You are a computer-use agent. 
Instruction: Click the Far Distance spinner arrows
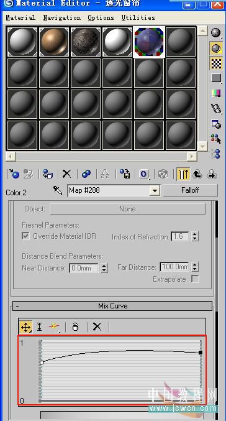pyautogui.click(x=195, y=267)
